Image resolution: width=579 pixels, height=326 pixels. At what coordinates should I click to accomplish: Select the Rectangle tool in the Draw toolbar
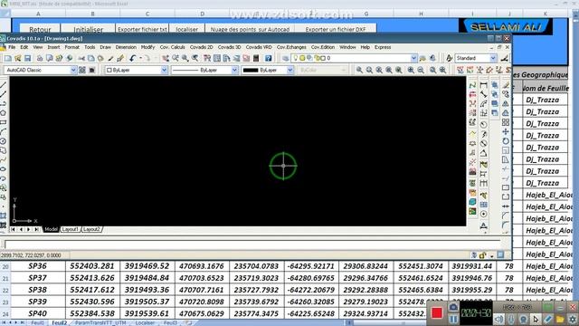pos(4,122)
